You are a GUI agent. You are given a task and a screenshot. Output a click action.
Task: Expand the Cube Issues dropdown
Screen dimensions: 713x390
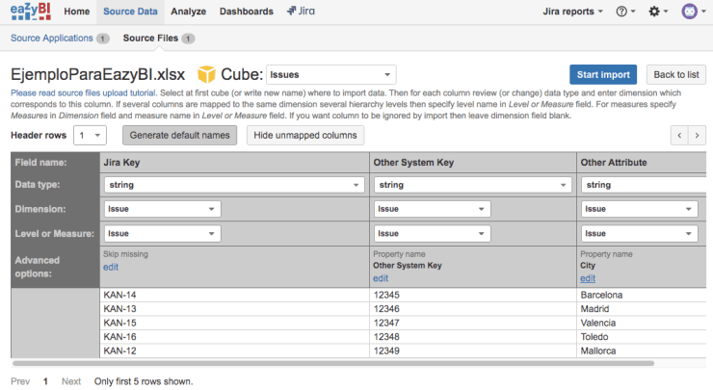(x=330, y=74)
